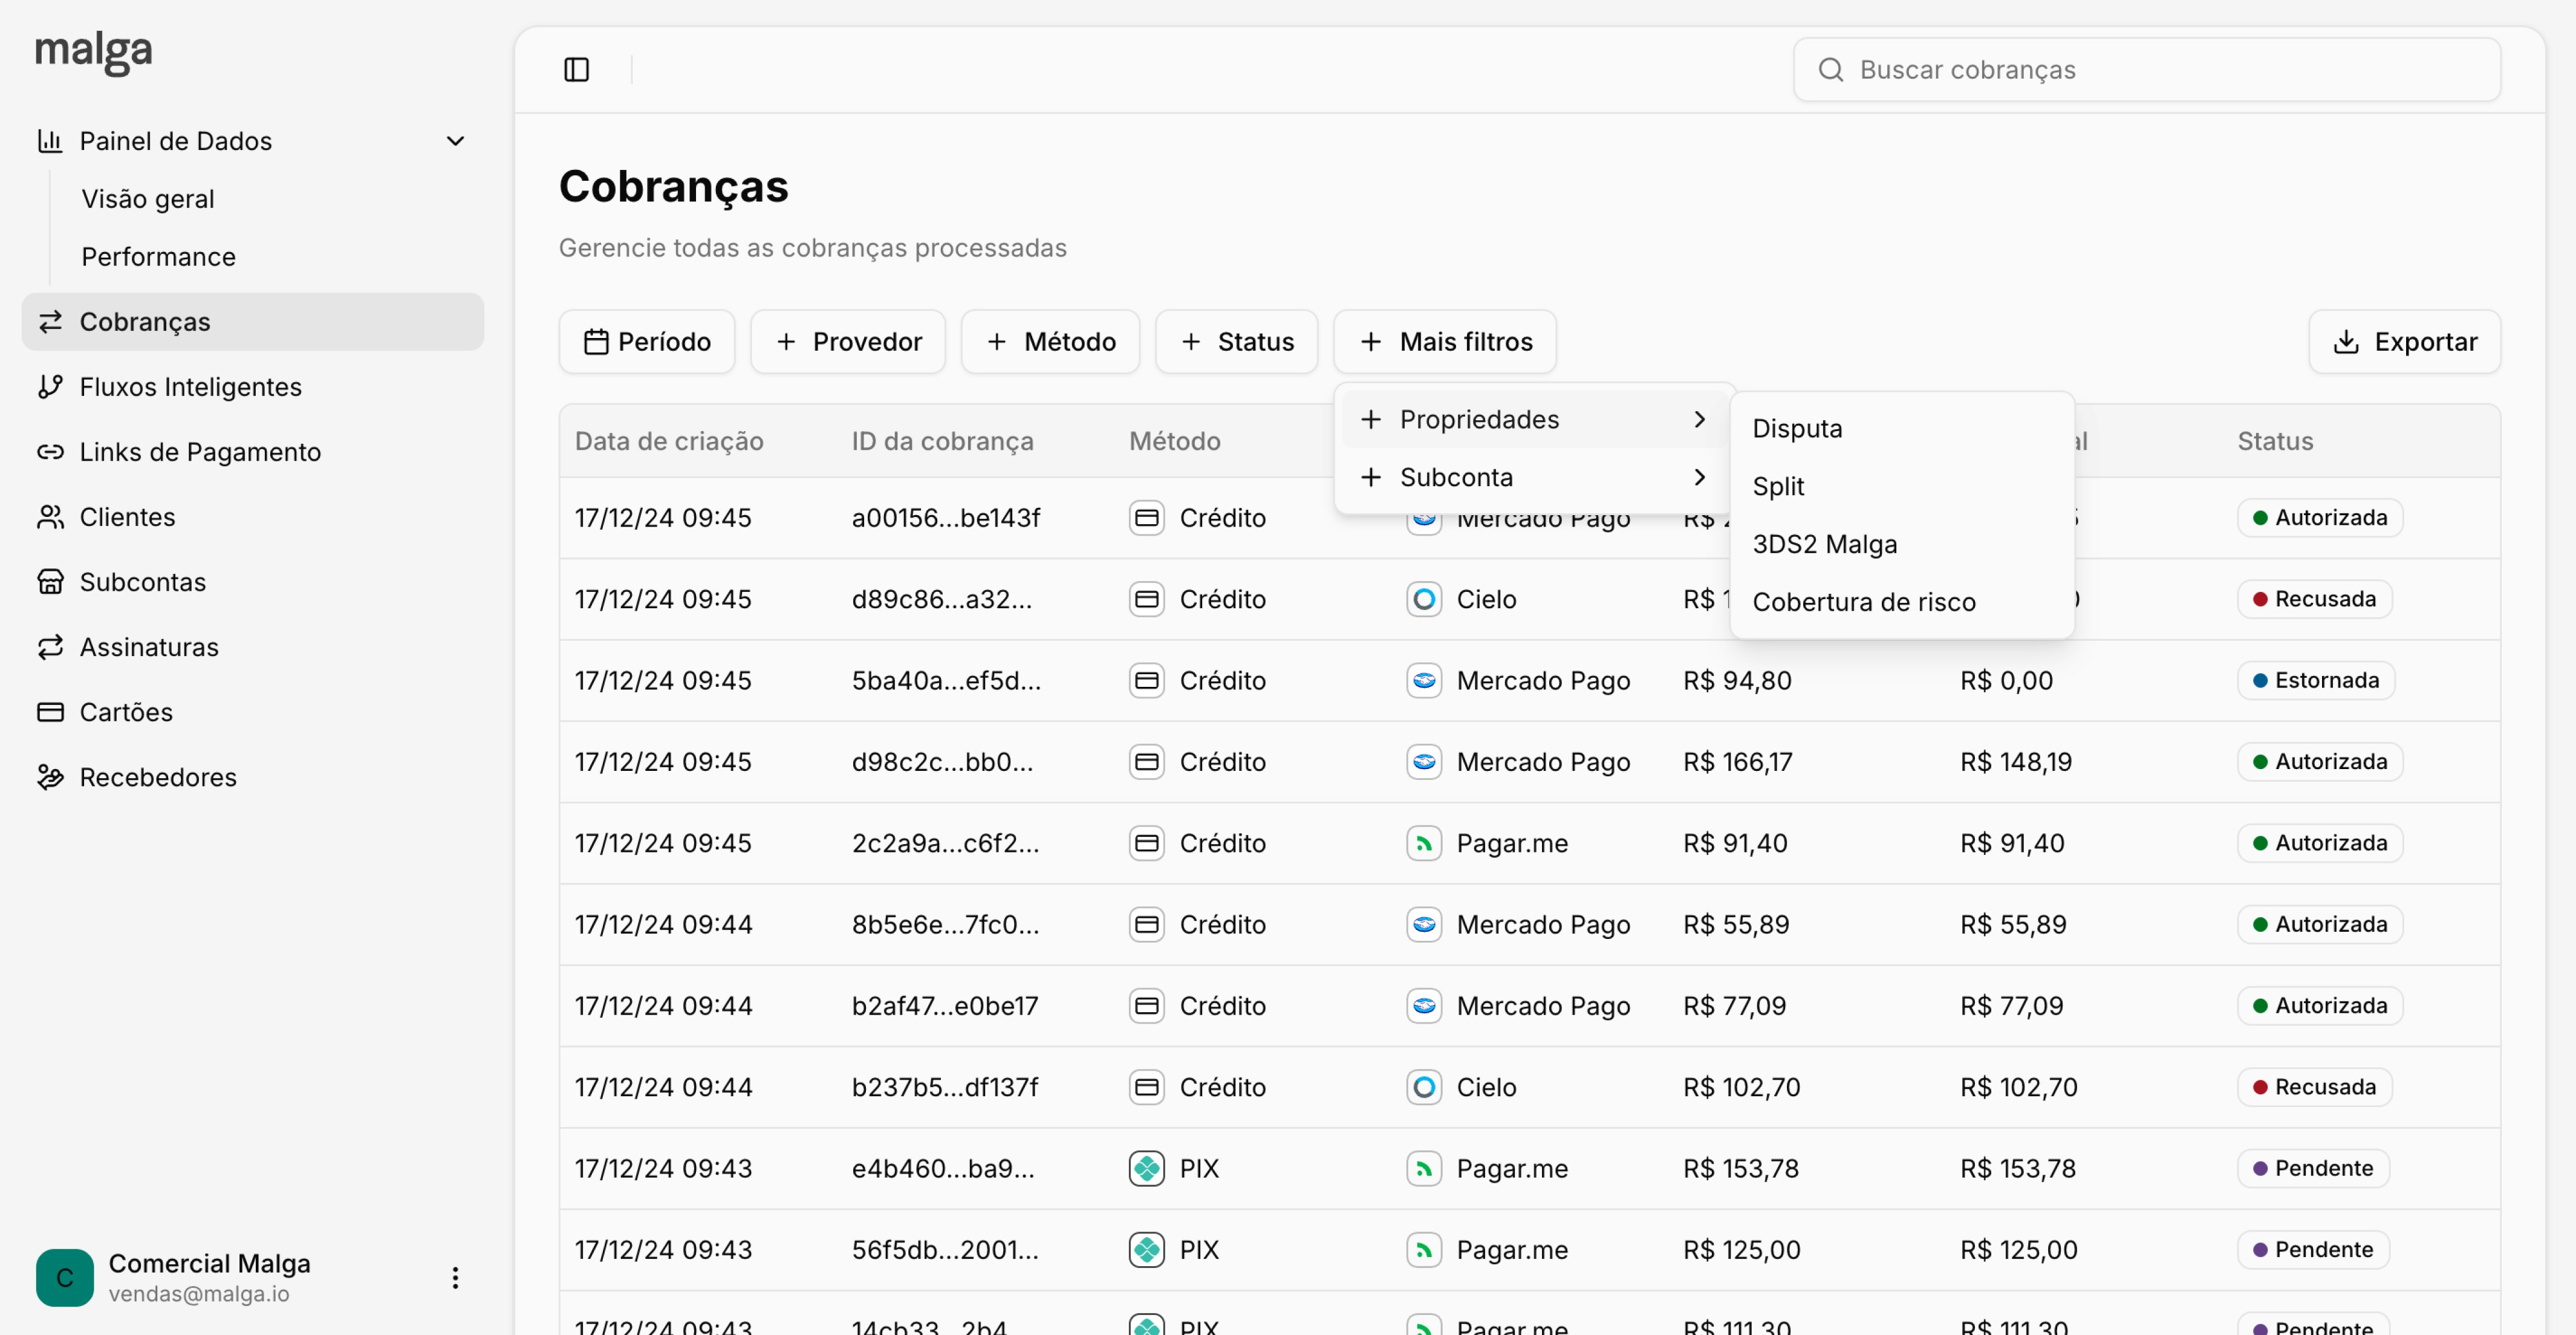This screenshot has width=2576, height=1335.
Task: Click Pagar.me logo in 56f5db row
Action: point(1424,1250)
